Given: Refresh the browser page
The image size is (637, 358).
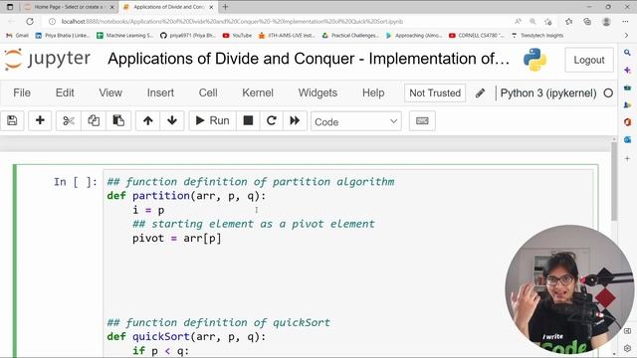Looking at the screenshot, I should (30, 22).
